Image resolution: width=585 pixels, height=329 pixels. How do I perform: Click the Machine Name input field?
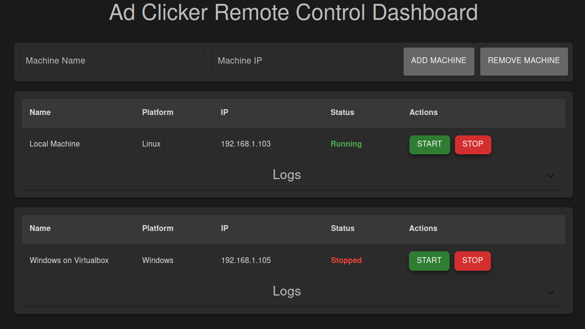112,62
